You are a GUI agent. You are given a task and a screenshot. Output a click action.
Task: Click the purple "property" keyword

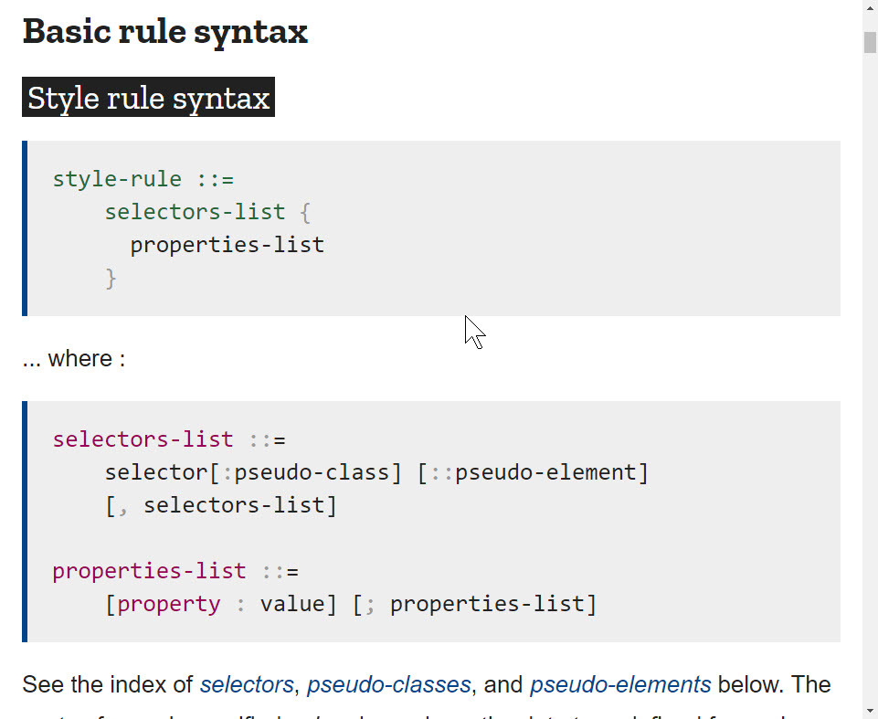pos(169,604)
